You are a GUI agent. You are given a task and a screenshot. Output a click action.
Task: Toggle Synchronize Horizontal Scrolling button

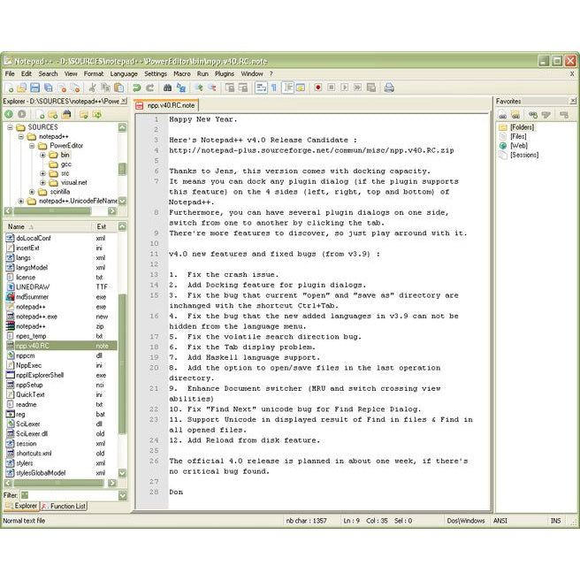pos(243,88)
